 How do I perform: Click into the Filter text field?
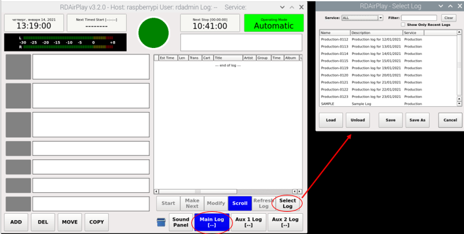tap(419, 18)
